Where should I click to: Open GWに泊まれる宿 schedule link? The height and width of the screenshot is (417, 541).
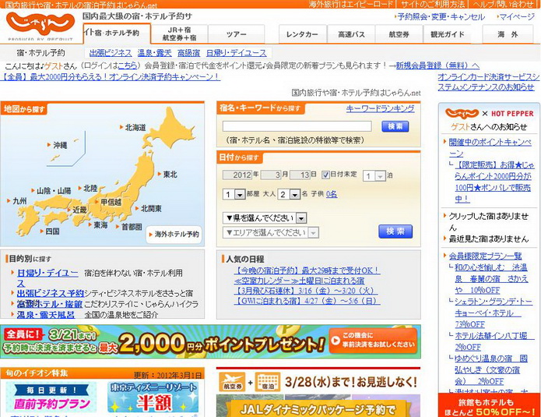pos(307,301)
